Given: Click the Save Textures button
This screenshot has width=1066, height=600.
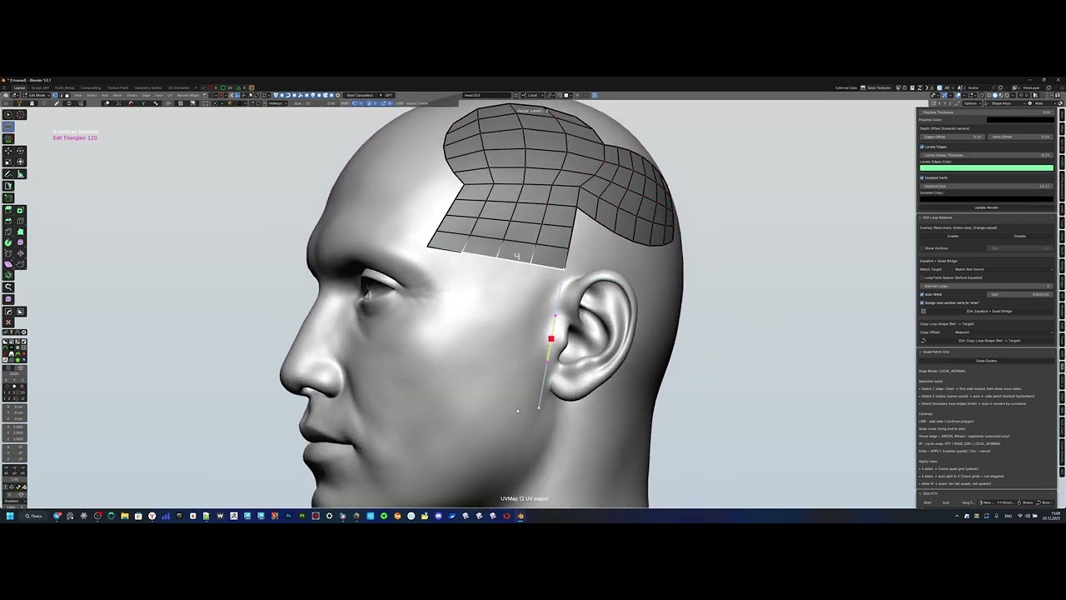Looking at the screenshot, I should 876,87.
